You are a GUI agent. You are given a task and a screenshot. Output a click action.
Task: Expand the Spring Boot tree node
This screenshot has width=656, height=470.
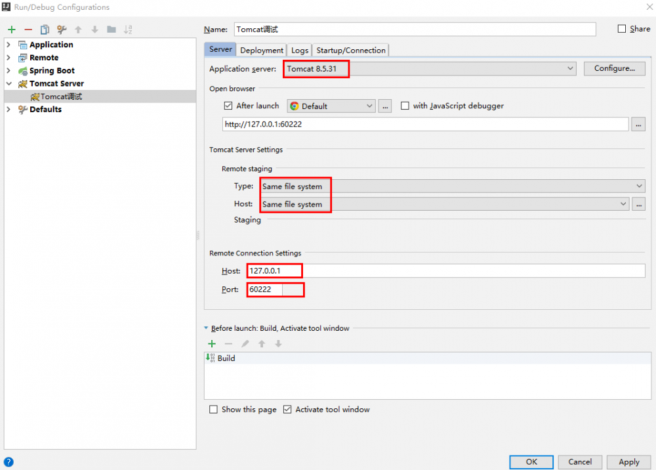9,71
